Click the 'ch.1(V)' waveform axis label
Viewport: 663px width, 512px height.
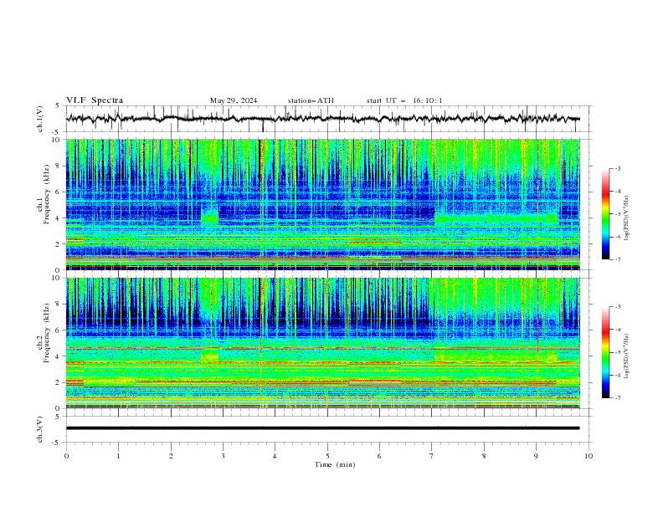coord(40,119)
